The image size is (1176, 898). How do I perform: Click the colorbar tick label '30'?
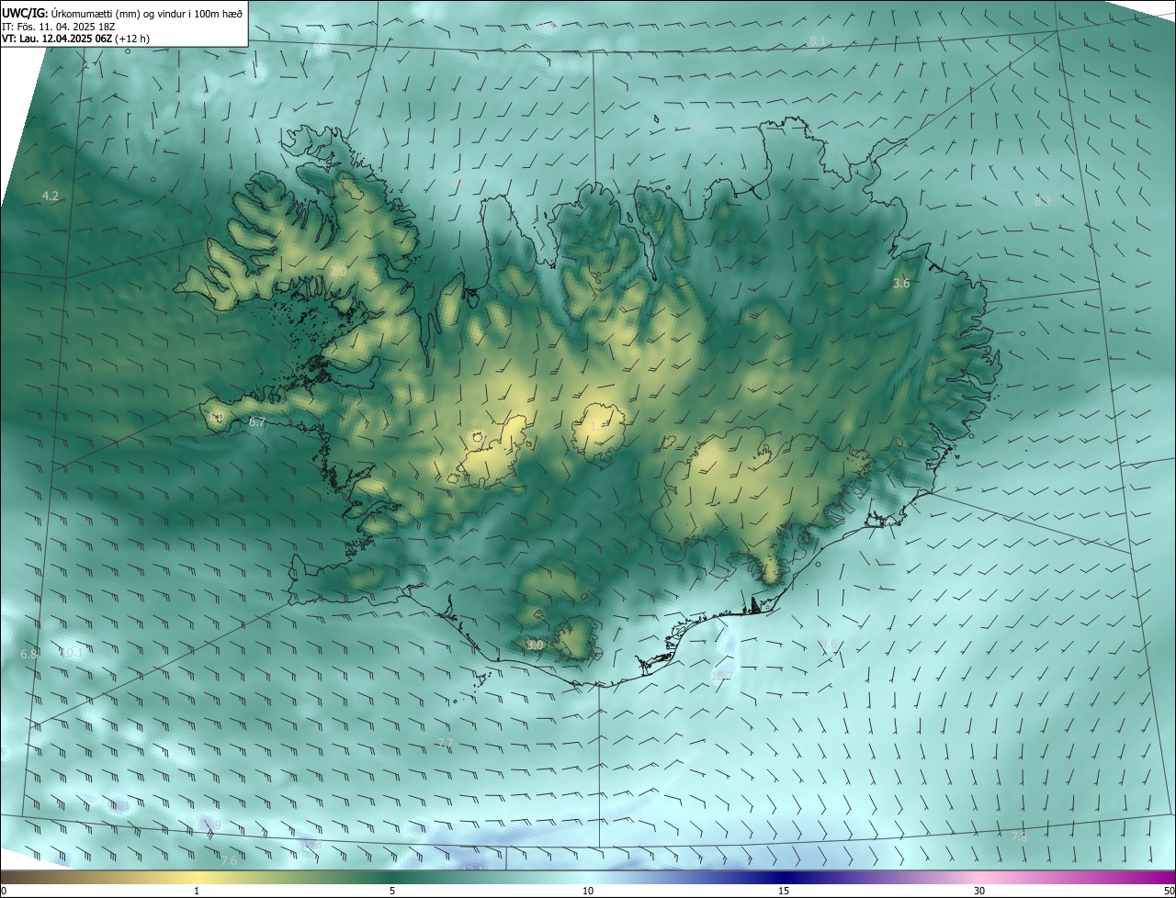coord(979,891)
